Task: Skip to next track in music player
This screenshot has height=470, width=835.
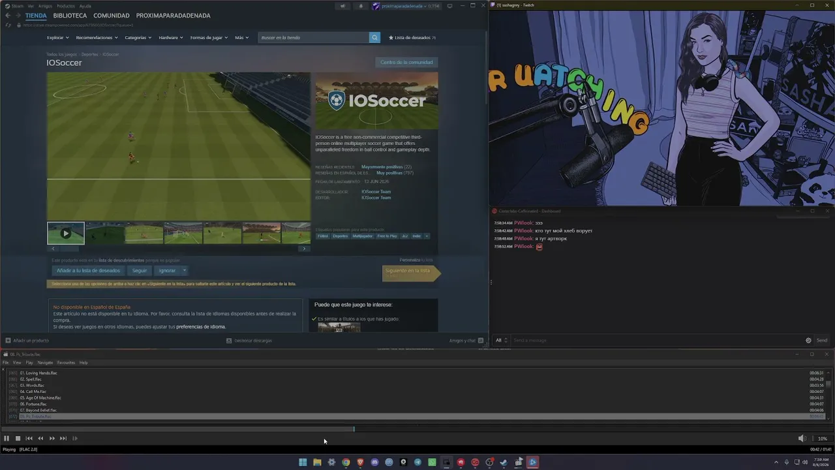Action: pos(63,439)
